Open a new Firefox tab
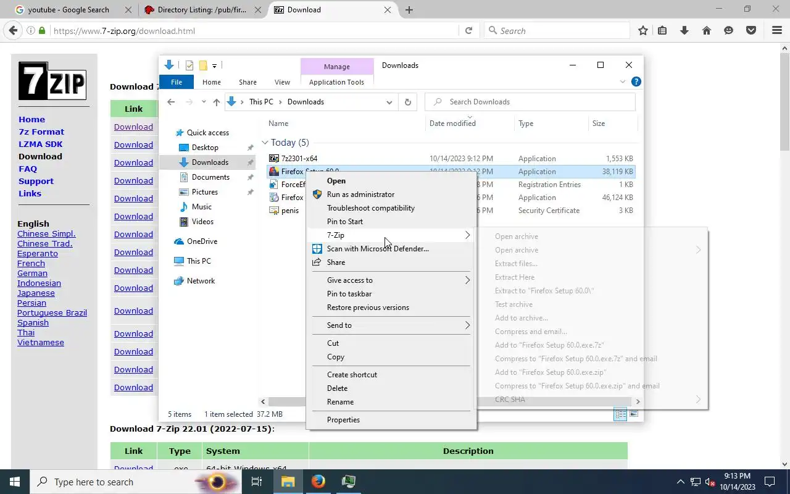 409,10
